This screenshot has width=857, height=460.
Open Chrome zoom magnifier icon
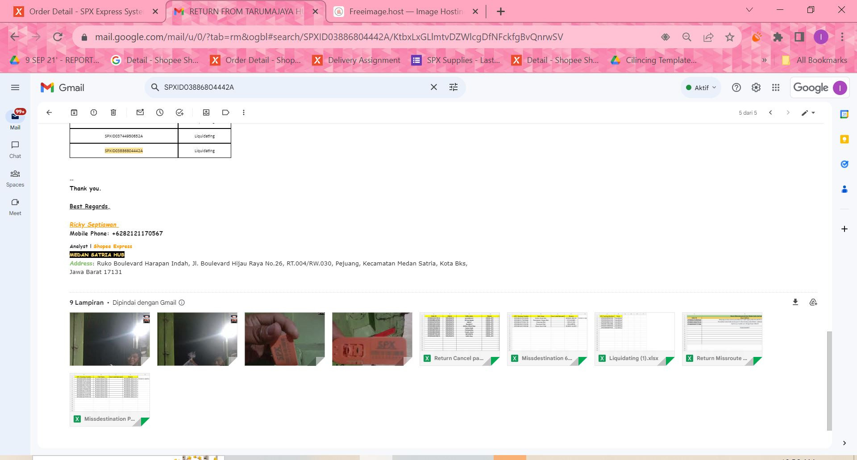pos(687,37)
